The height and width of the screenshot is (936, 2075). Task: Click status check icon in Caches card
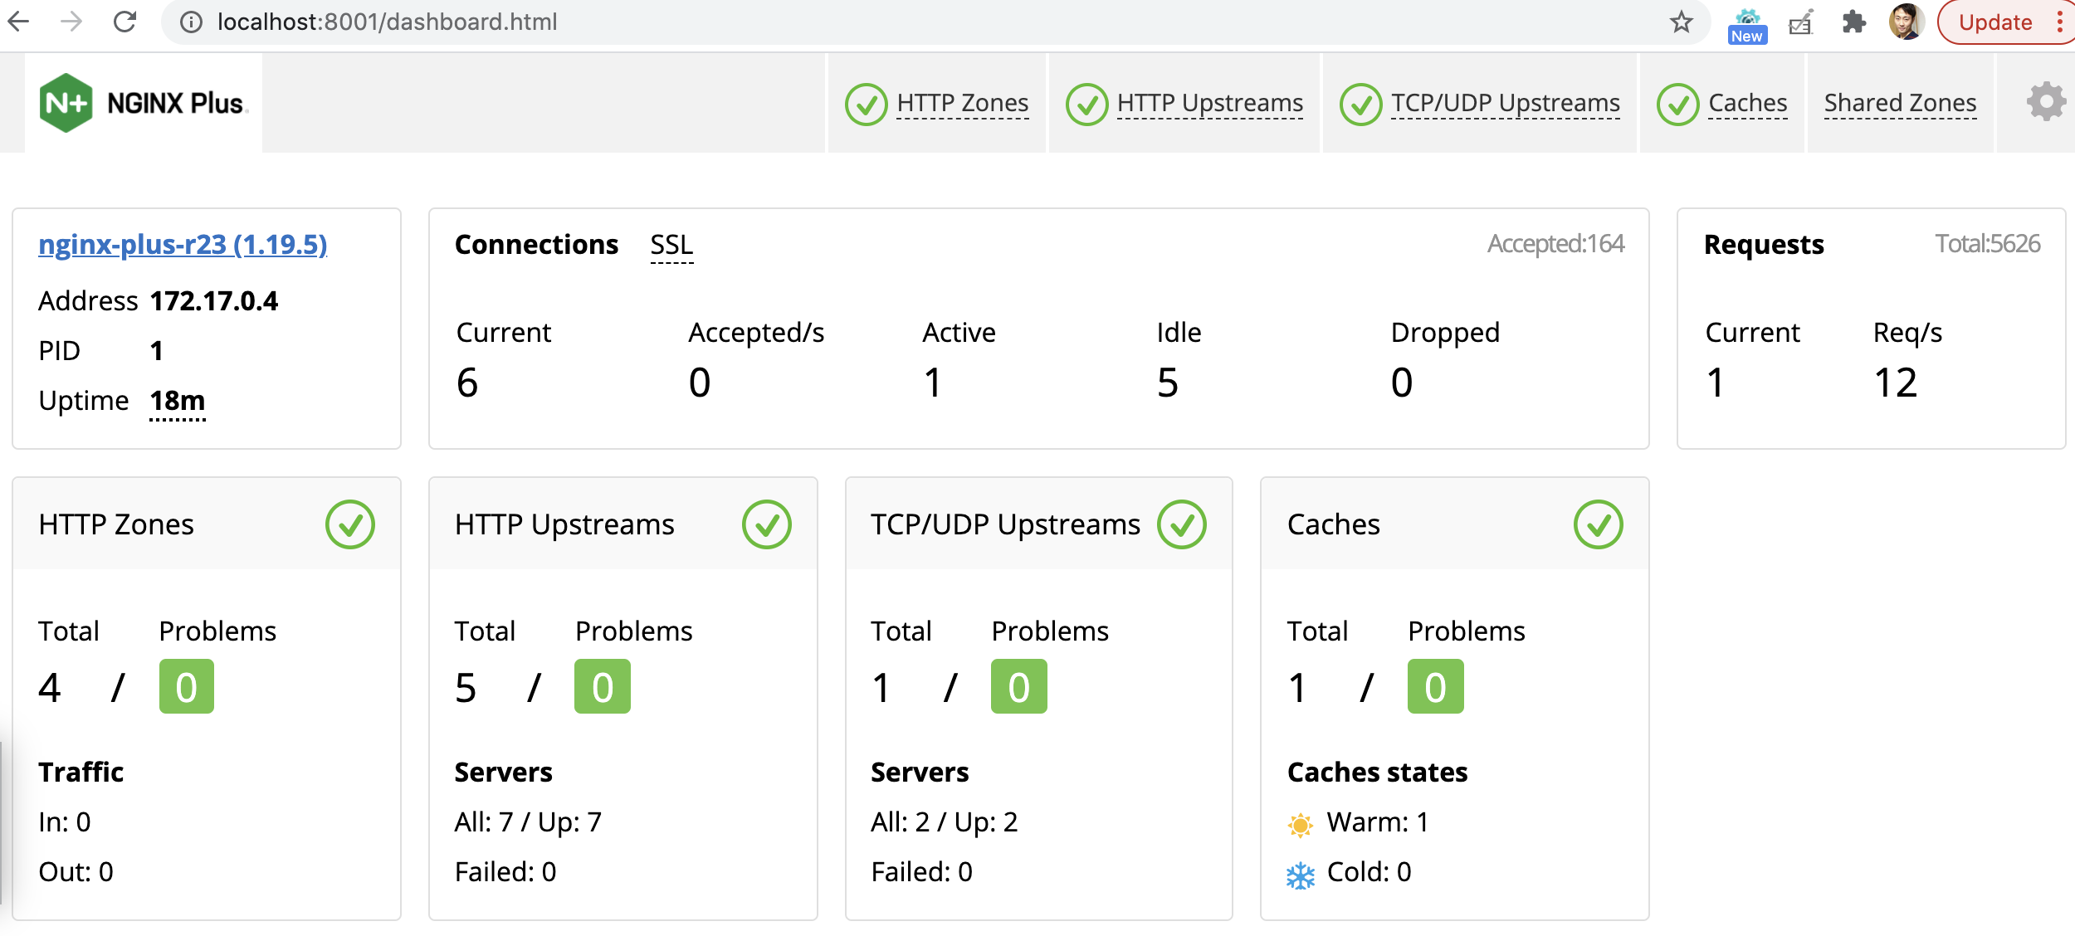tap(1598, 524)
